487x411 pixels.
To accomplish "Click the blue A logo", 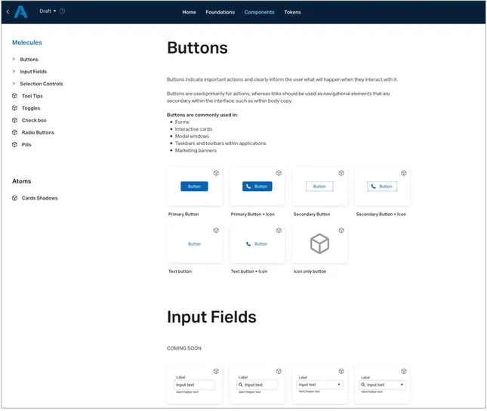I will (x=21, y=12).
